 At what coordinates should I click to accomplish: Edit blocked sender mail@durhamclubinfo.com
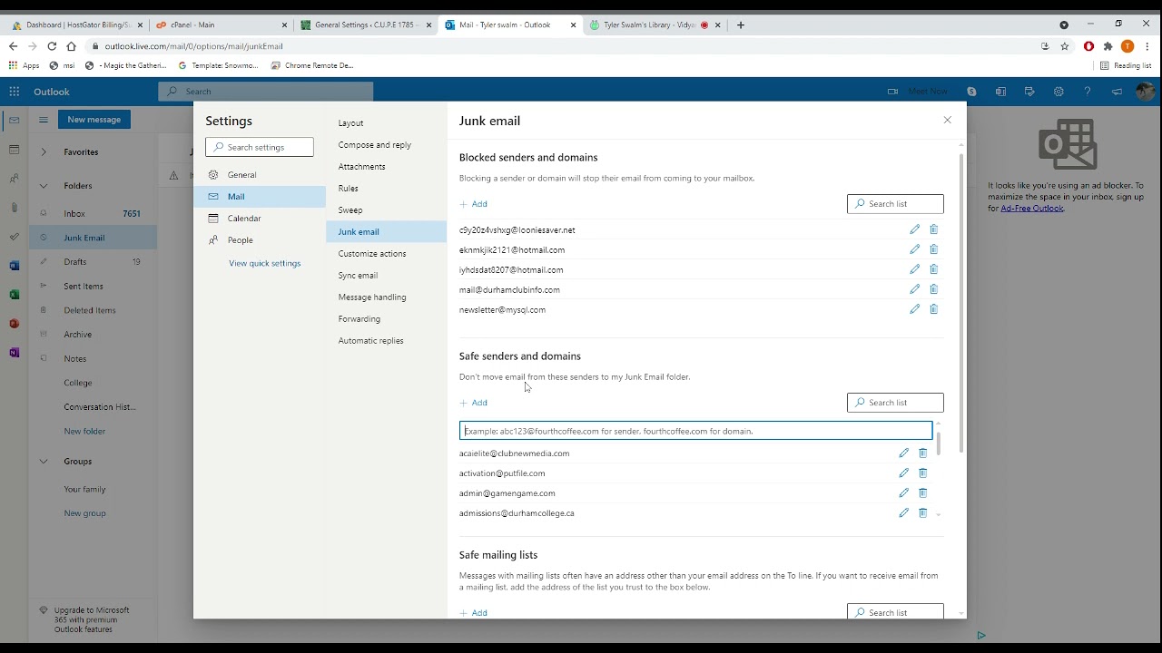[x=914, y=289]
